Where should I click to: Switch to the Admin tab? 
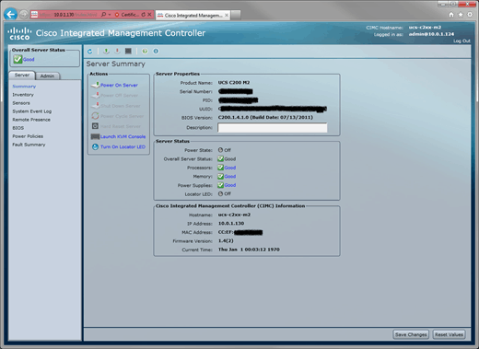(47, 76)
